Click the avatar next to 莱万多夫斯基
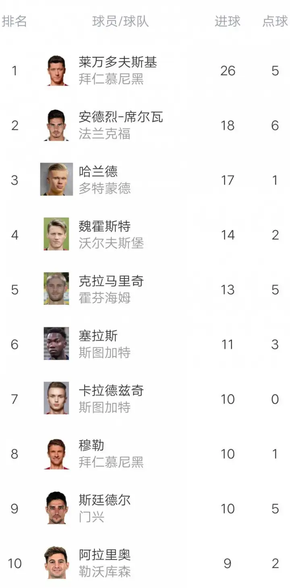The width and height of the screenshot is (290, 588). (56, 71)
